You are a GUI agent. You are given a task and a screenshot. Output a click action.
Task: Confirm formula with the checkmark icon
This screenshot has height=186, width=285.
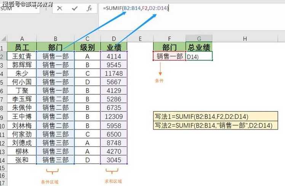click(75, 8)
